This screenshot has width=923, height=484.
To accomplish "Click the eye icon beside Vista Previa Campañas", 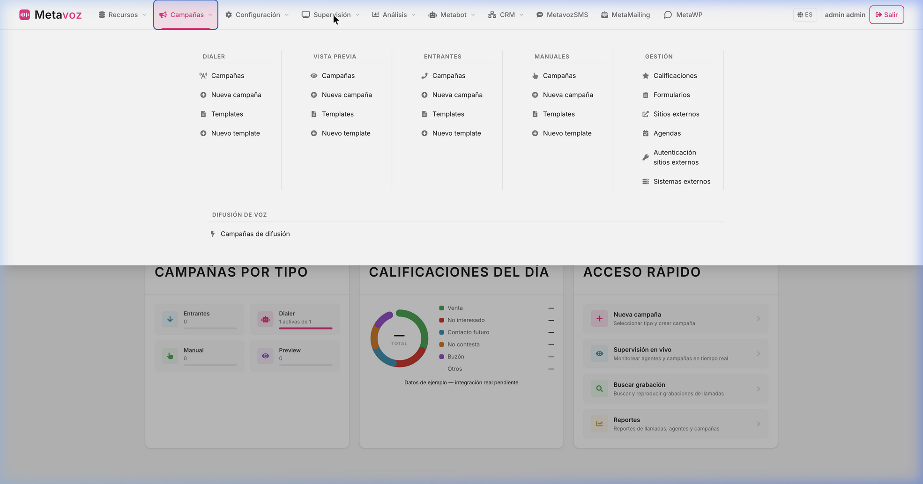I will point(314,76).
